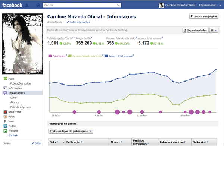224x180 pixels.
Task: Open Página inicial in header
Action: click(x=207, y=5)
